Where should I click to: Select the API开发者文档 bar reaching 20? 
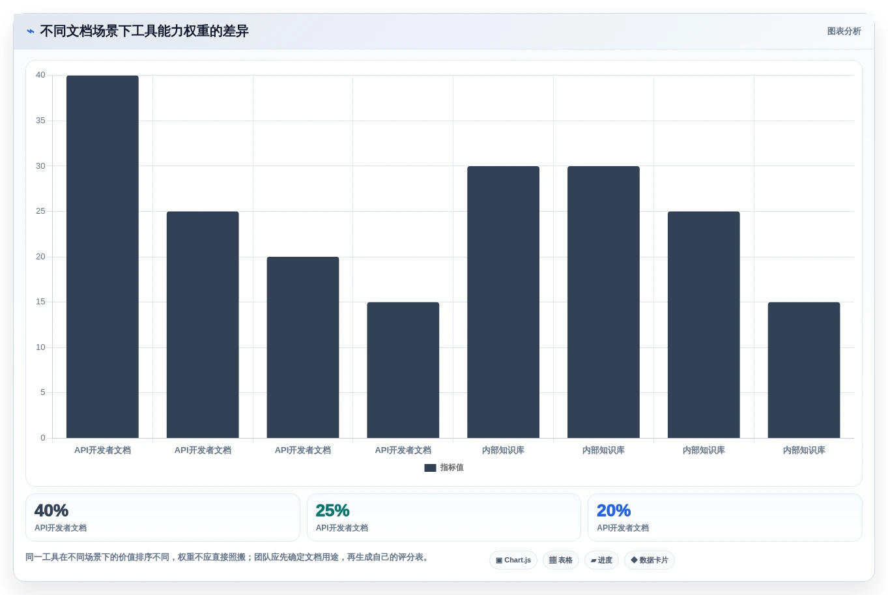303,347
